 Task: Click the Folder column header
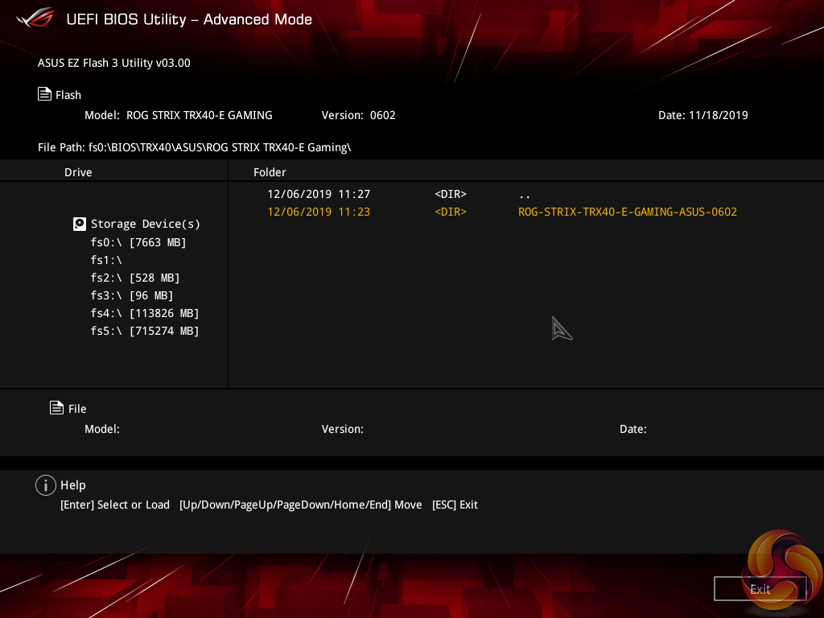270,172
